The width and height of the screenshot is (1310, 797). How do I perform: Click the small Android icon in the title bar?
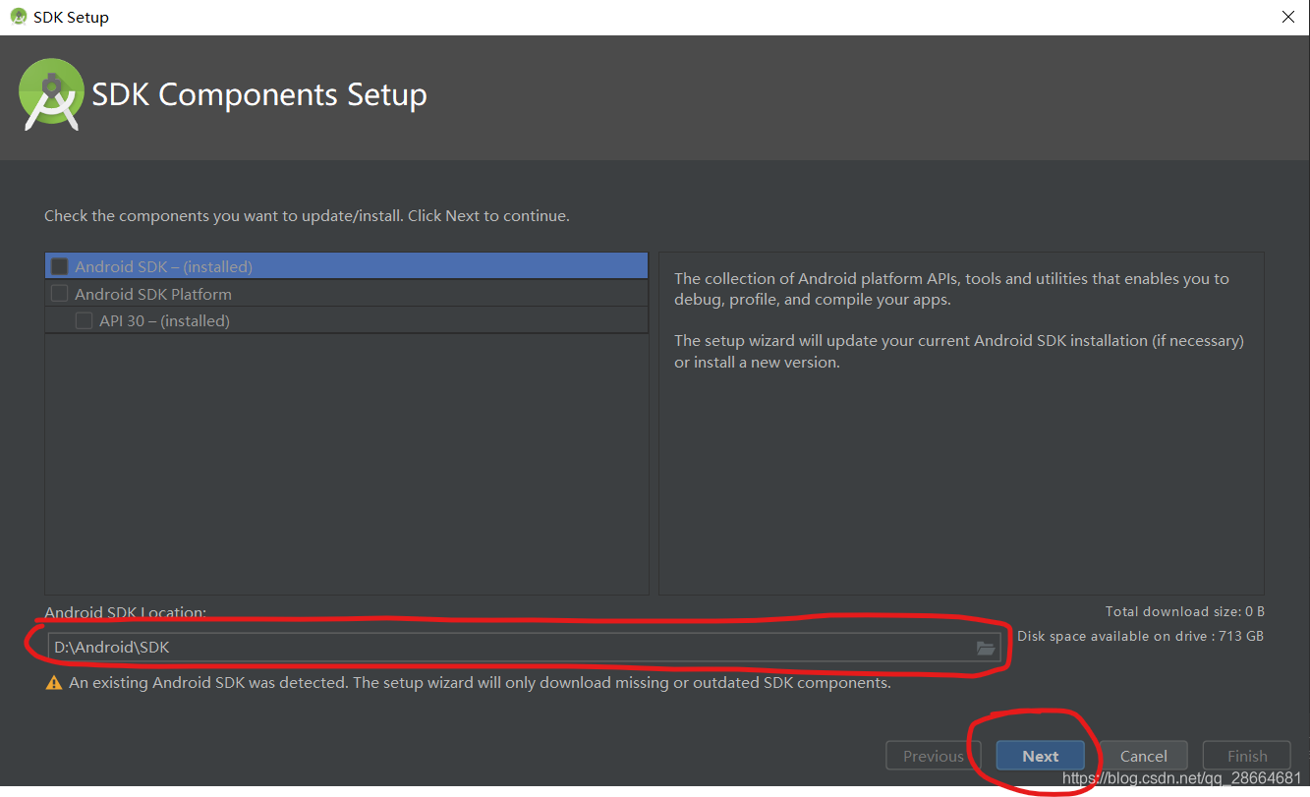coord(18,17)
